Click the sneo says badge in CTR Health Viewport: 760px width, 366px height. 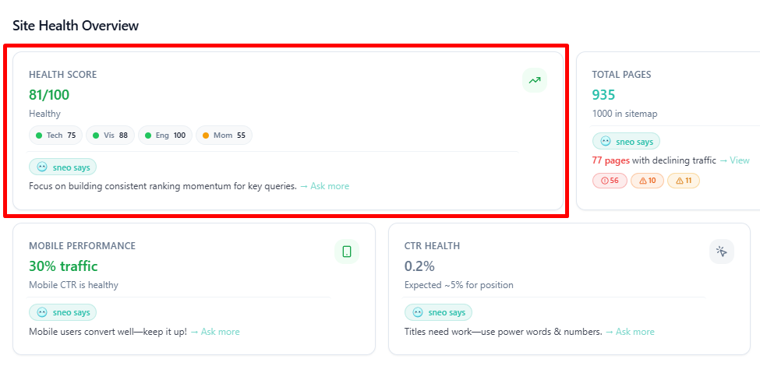pos(438,312)
